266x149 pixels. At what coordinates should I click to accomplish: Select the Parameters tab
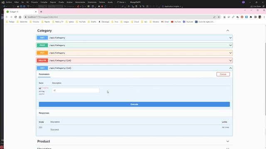point(44,74)
